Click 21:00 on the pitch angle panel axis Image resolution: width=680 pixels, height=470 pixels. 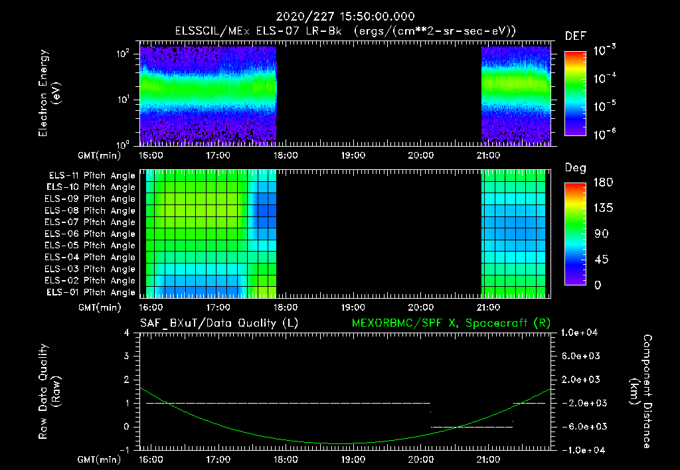488,307
